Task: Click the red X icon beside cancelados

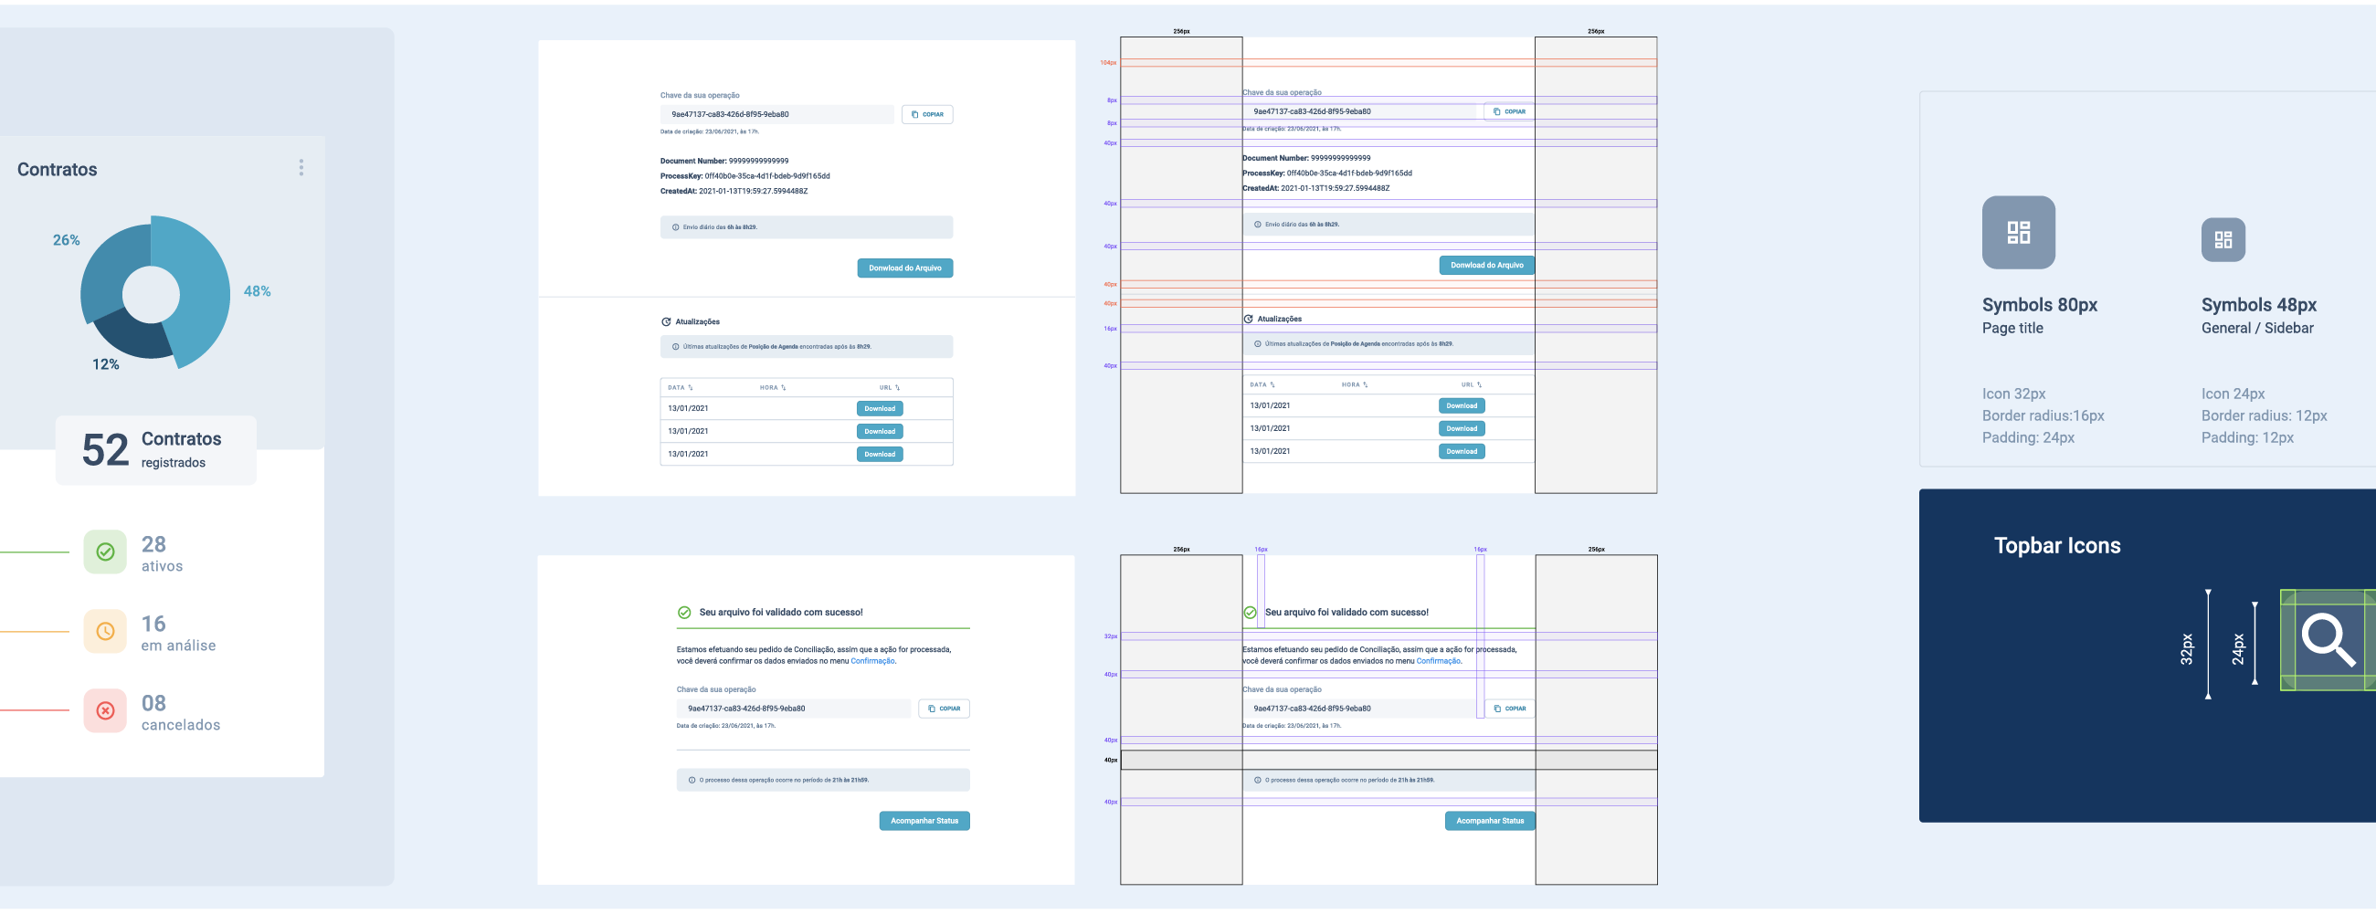Action: click(x=105, y=710)
